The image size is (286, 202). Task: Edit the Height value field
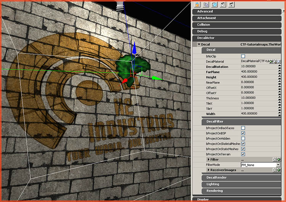click(259, 77)
